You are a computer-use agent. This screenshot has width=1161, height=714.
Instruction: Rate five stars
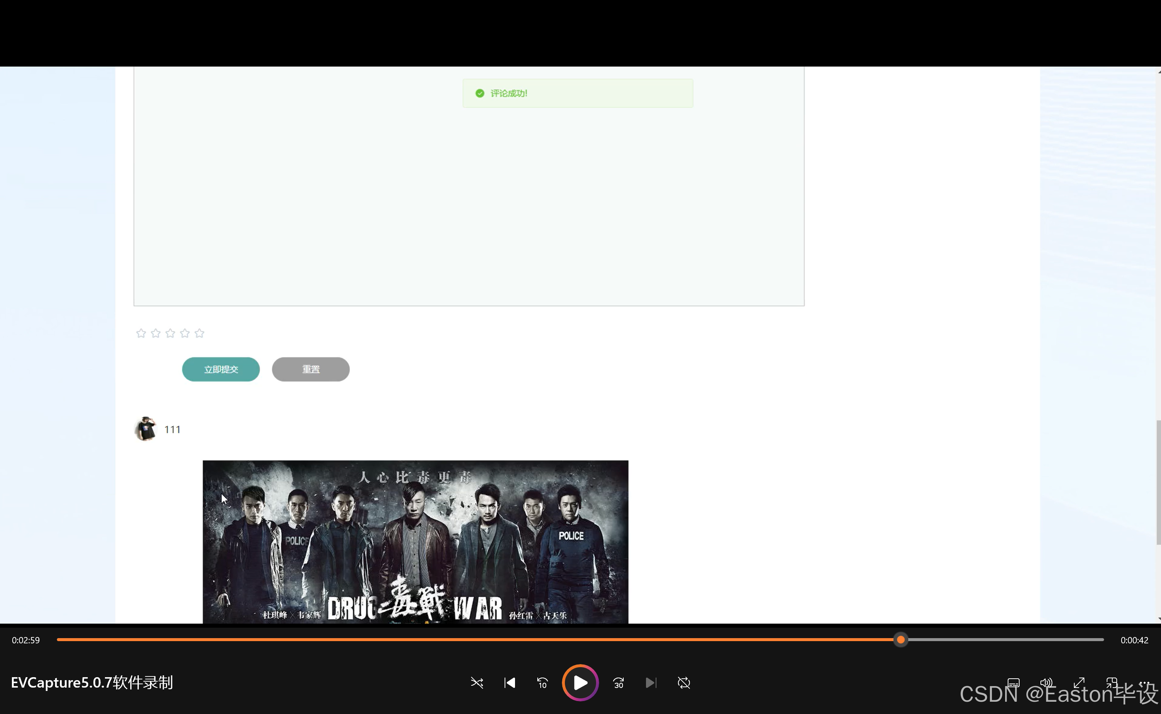[199, 334]
